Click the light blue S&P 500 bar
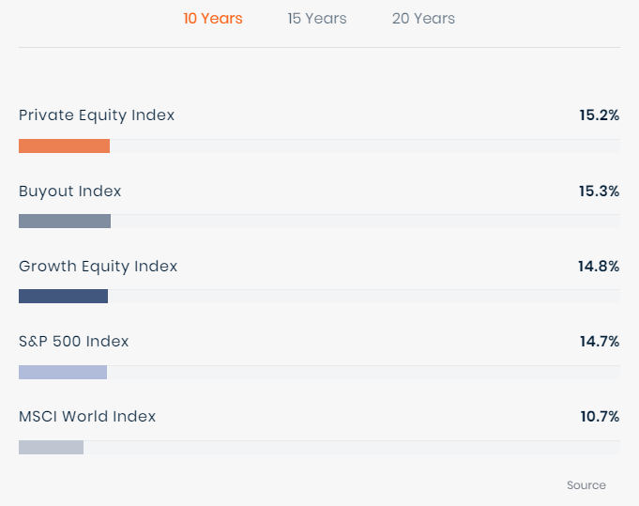This screenshot has height=506, width=639. pos(63,373)
